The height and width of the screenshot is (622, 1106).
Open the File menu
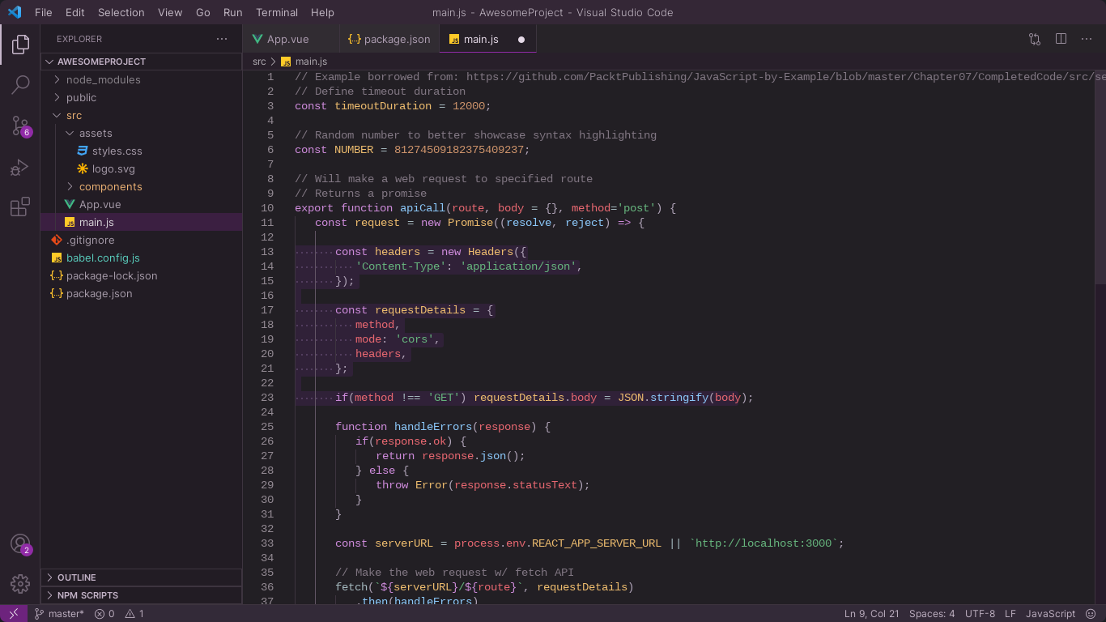click(43, 12)
